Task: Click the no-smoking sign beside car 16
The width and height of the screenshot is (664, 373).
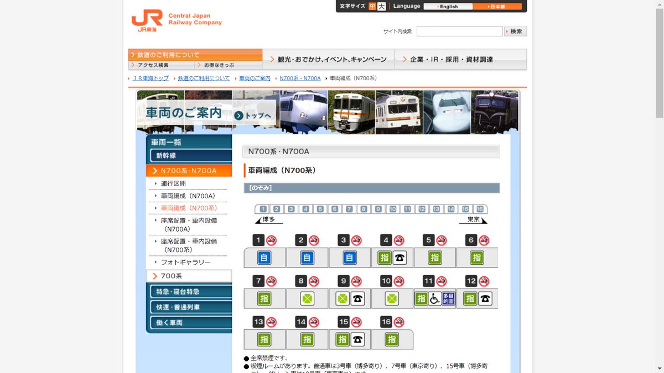Action: click(x=399, y=322)
